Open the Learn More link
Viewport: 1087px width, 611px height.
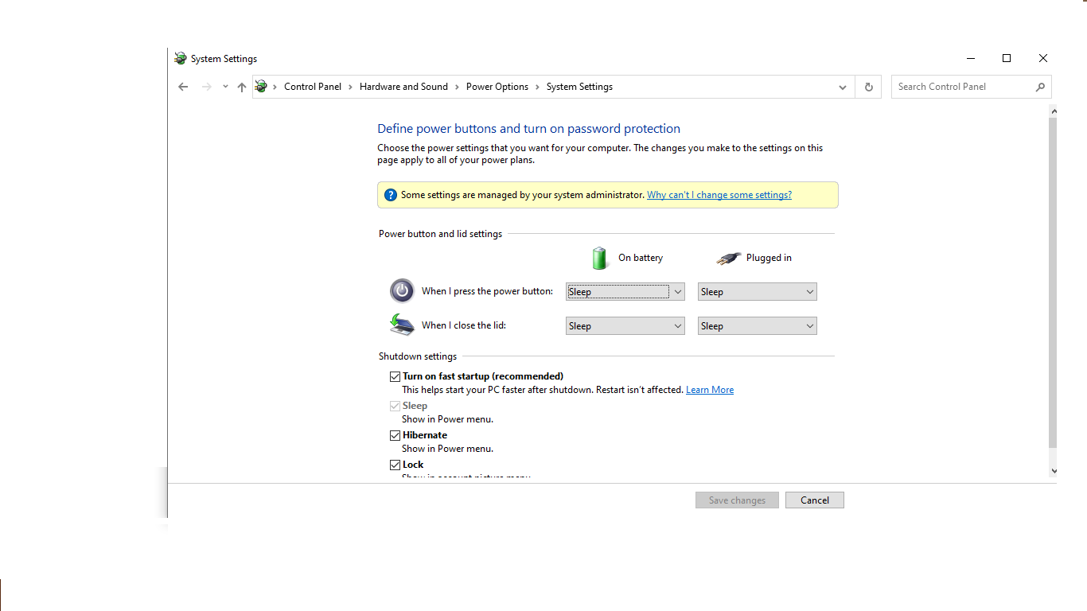710,390
